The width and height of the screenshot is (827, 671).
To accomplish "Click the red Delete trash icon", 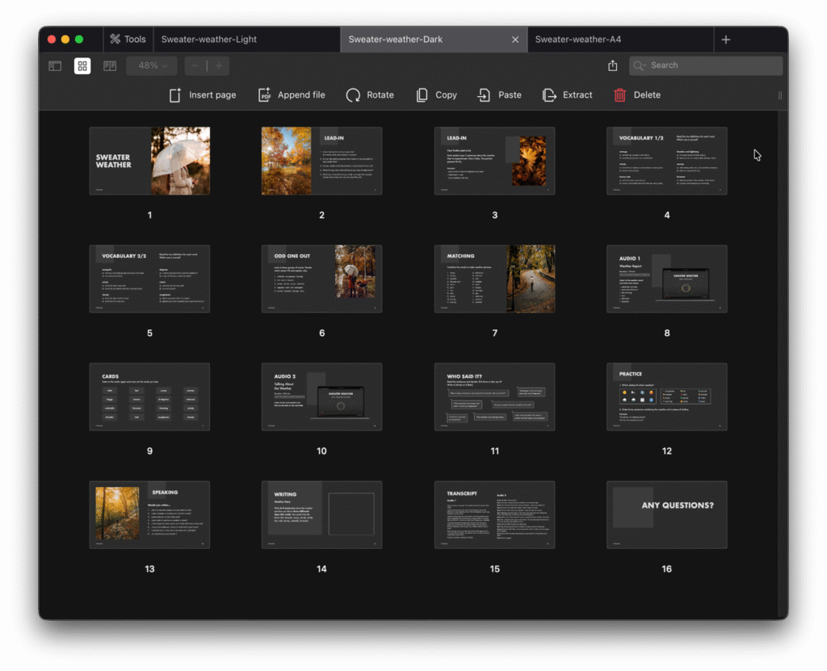I will (619, 95).
